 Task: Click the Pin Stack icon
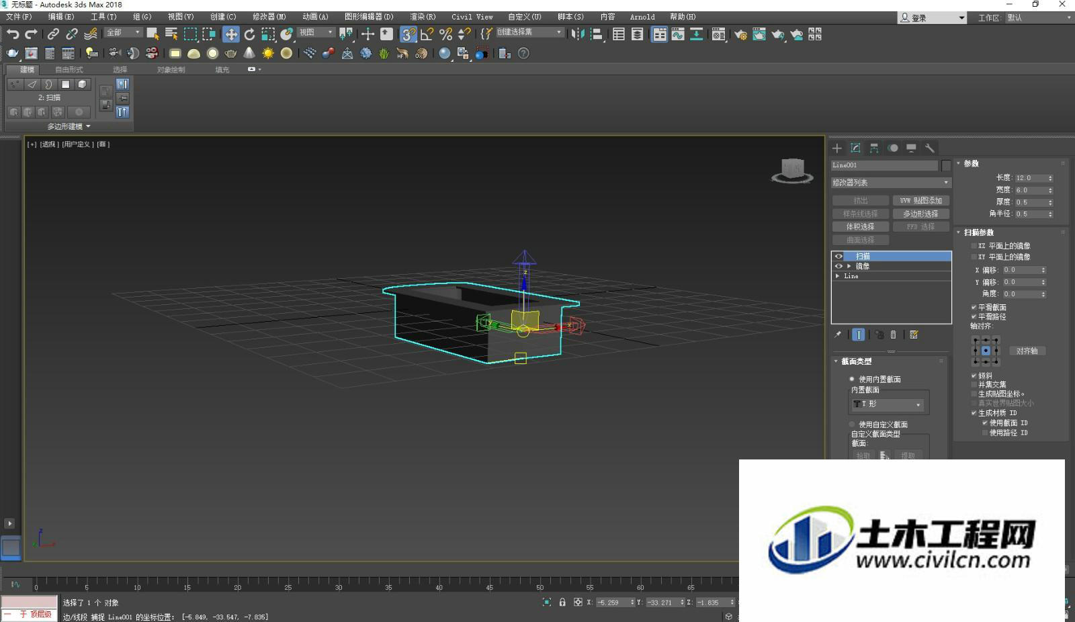pos(838,335)
